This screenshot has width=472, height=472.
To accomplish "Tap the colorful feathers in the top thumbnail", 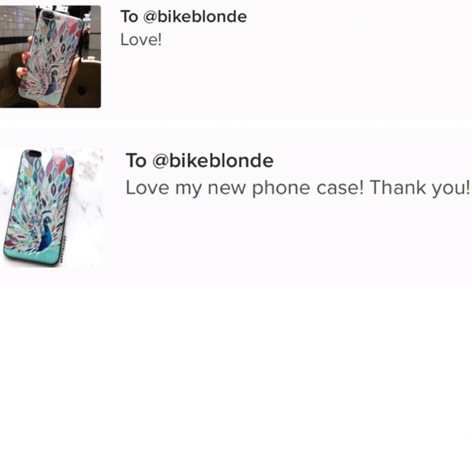I will [57, 39].
